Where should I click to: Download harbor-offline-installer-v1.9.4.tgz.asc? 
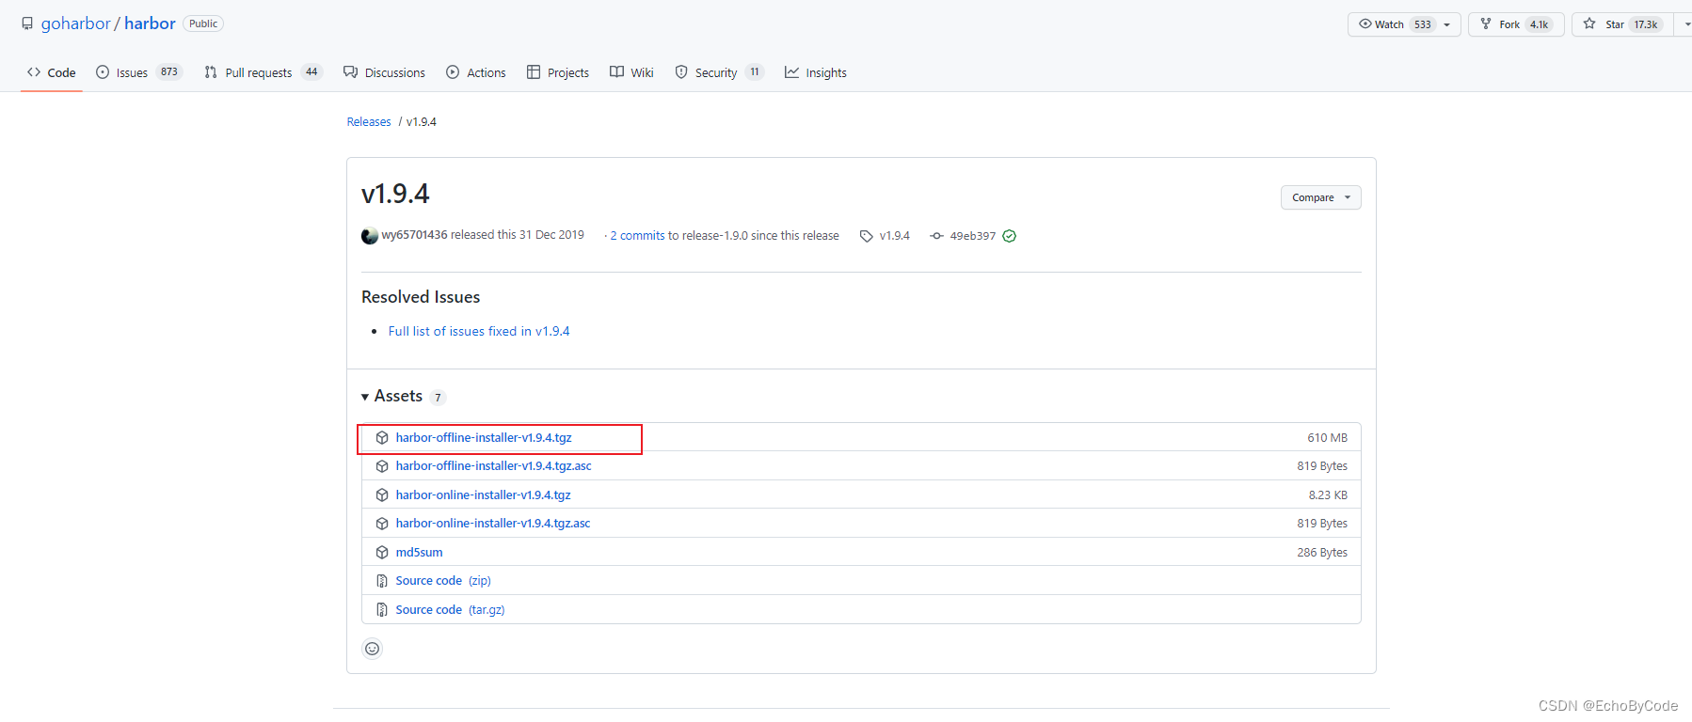[494, 466]
